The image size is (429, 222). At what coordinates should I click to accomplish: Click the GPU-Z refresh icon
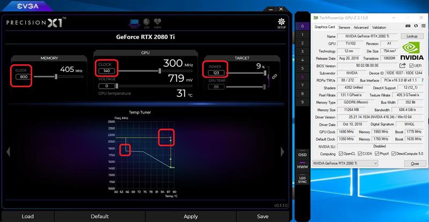(416, 26)
